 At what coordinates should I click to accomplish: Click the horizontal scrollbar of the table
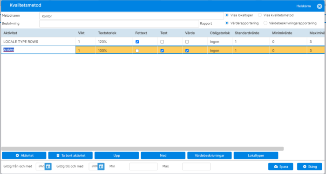[x=143, y=149]
